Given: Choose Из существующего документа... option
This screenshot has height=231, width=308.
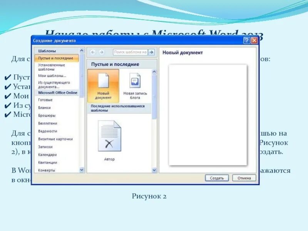Looking at the screenshot, I should click(x=54, y=85).
